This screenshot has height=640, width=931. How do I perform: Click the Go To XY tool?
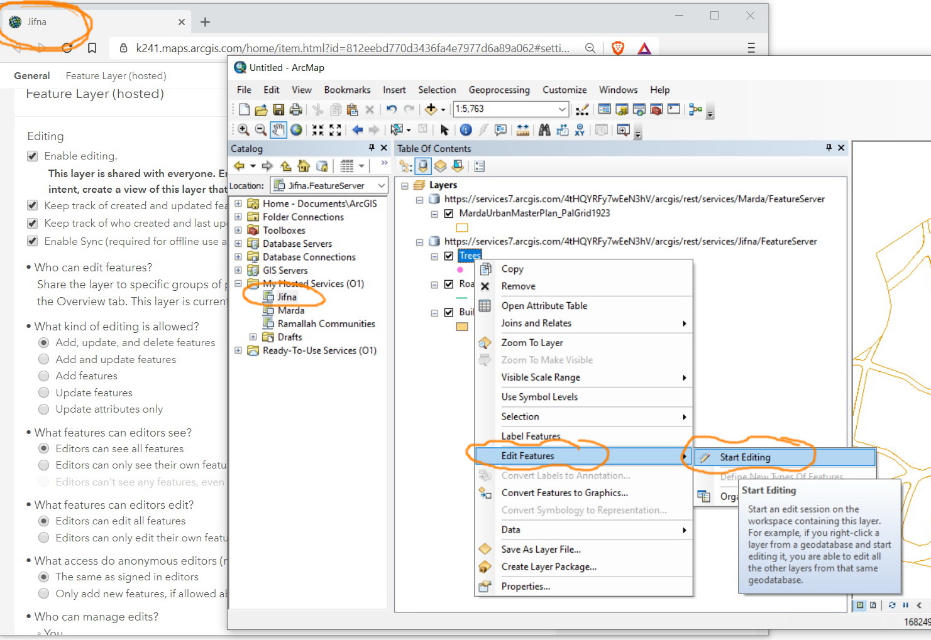(580, 130)
